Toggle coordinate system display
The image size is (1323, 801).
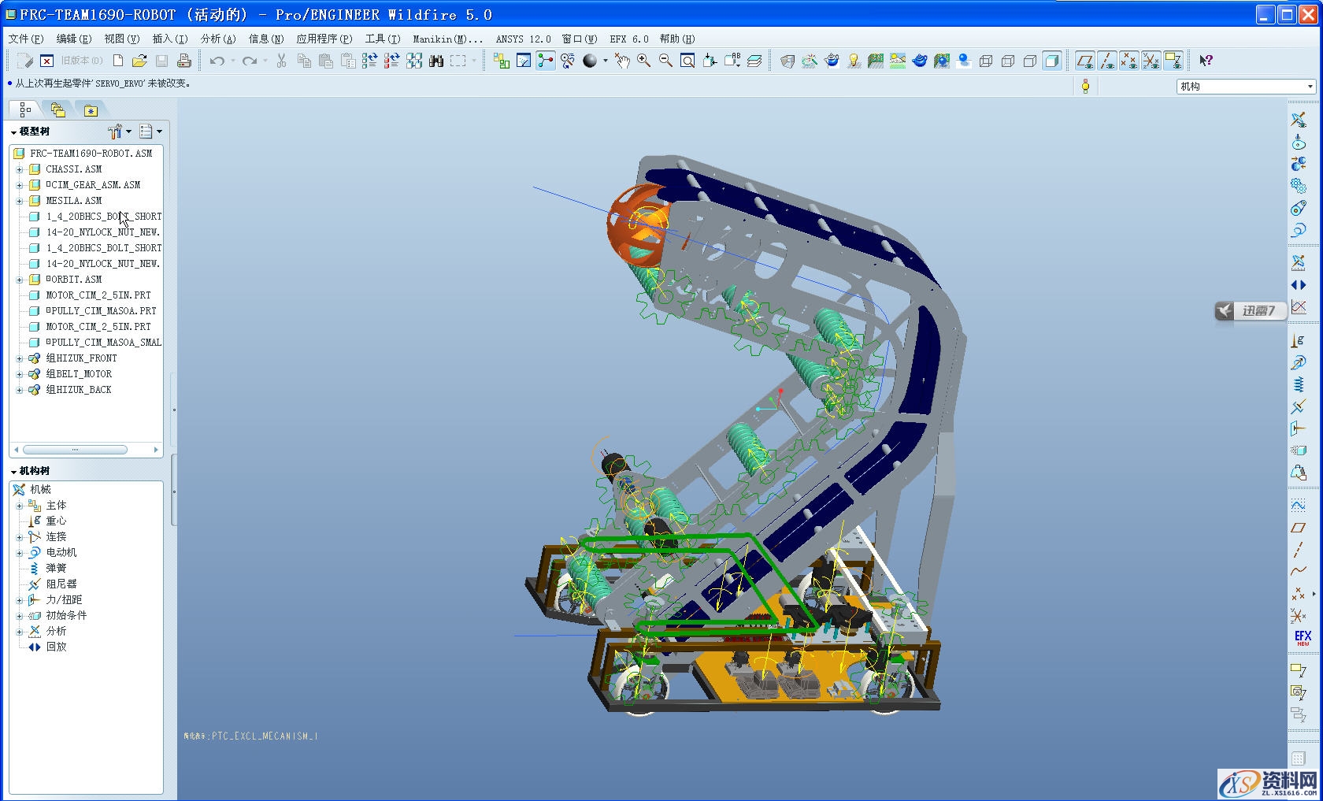click(x=1151, y=61)
